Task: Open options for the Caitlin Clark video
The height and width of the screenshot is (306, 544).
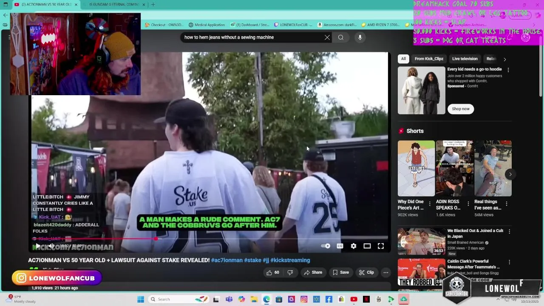Action: pyautogui.click(x=509, y=262)
